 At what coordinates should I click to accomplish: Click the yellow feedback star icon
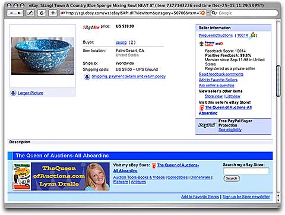tap(252, 35)
